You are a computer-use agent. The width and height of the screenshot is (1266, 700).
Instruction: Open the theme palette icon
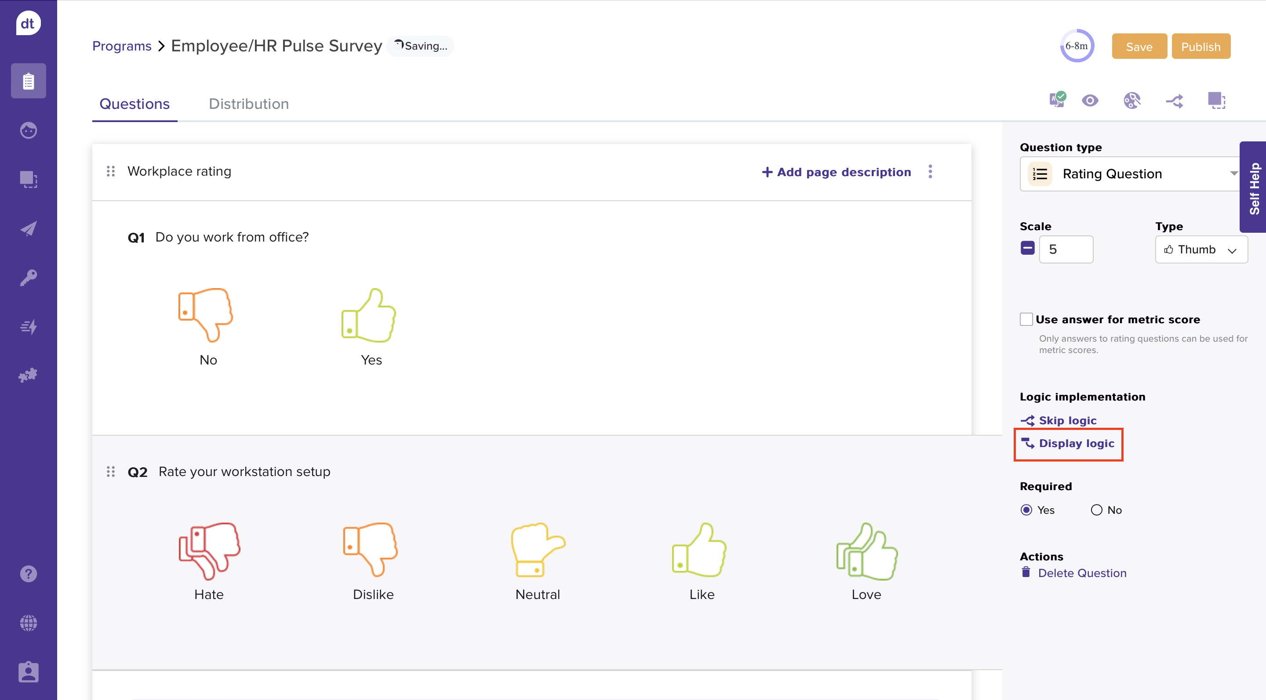coord(1132,101)
